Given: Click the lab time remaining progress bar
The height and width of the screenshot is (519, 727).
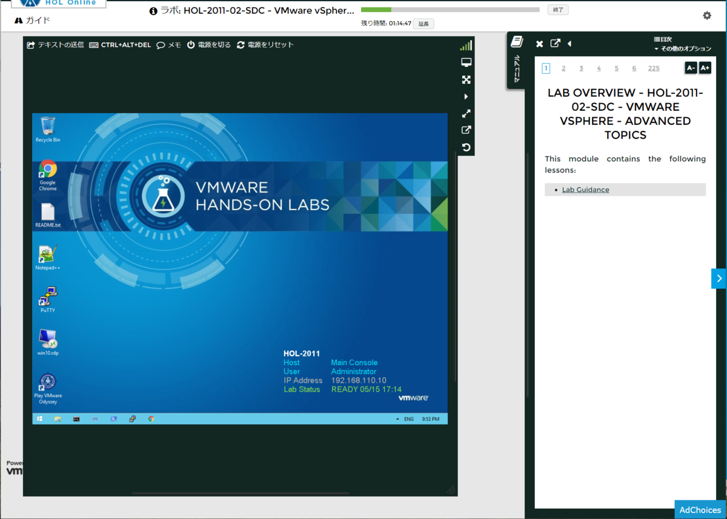Looking at the screenshot, I should (x=450, y=10).
